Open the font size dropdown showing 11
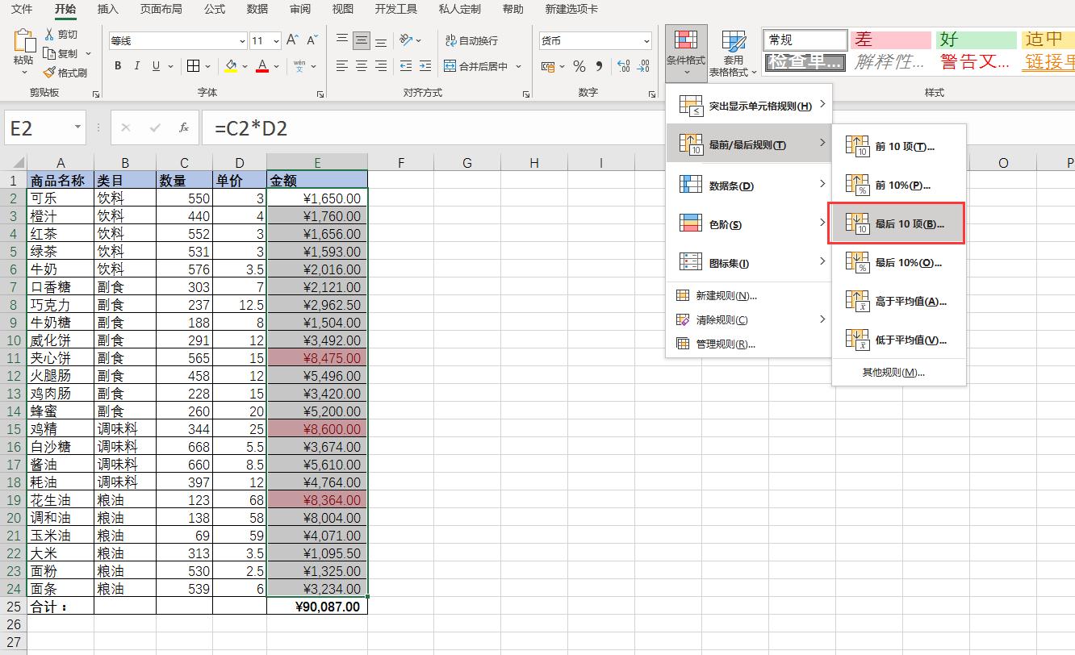This screenshot has width=1075, height=655. pyautogui.click(x=276, y=41)
